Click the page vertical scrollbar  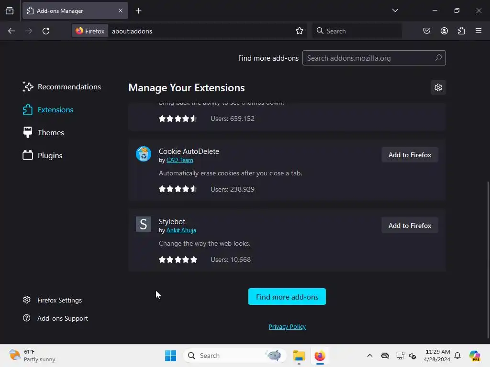tap(488, 259)
